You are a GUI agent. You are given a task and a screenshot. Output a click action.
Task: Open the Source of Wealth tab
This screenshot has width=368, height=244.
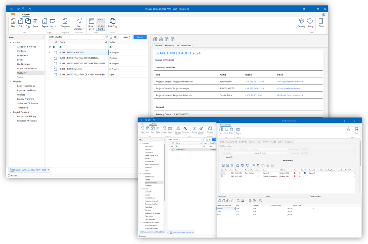tap(232, 142)
